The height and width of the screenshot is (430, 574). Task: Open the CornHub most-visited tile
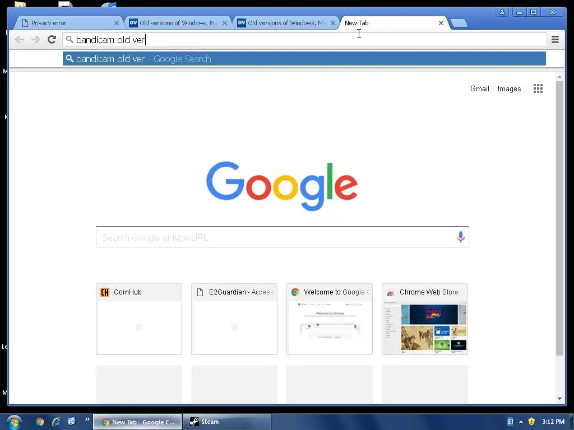139,319
